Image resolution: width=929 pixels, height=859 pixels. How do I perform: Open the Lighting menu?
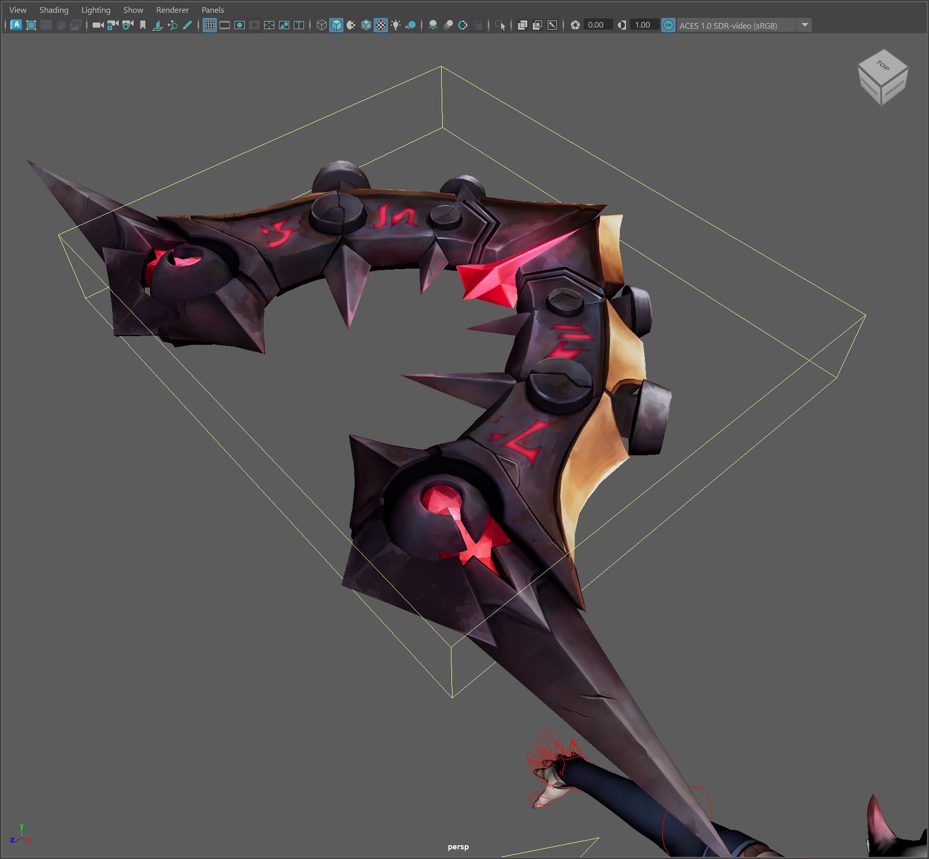[96, 10]
